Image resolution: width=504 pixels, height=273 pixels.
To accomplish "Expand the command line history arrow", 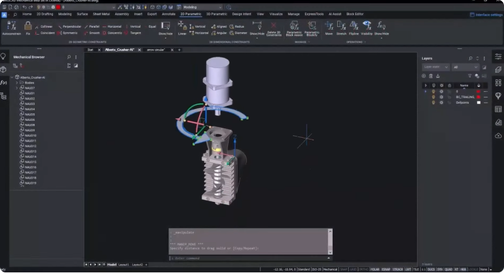I will click(x=328, y=259).
